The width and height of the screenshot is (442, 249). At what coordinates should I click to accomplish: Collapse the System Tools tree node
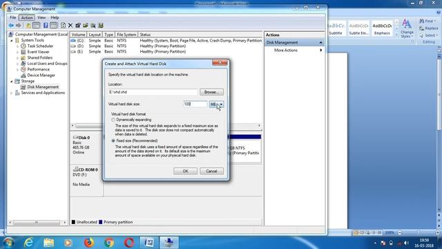12,40
